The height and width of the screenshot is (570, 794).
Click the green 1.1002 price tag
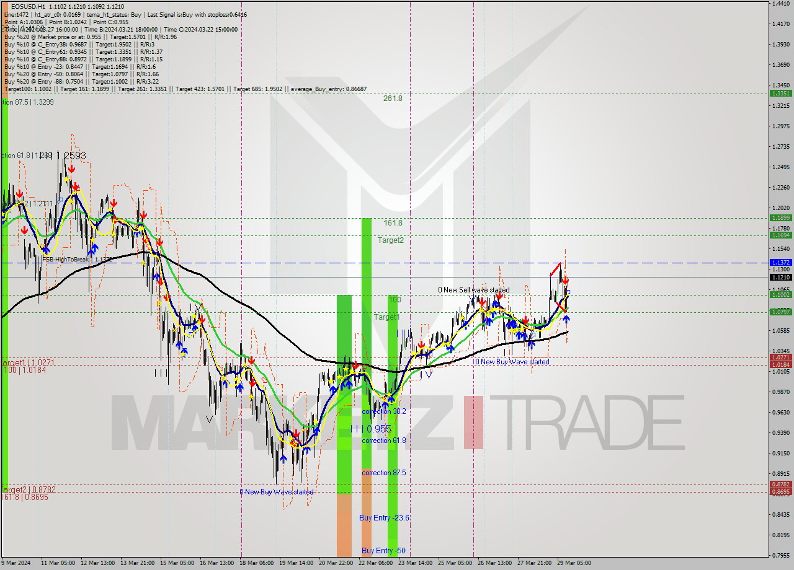tap(780, 295)
